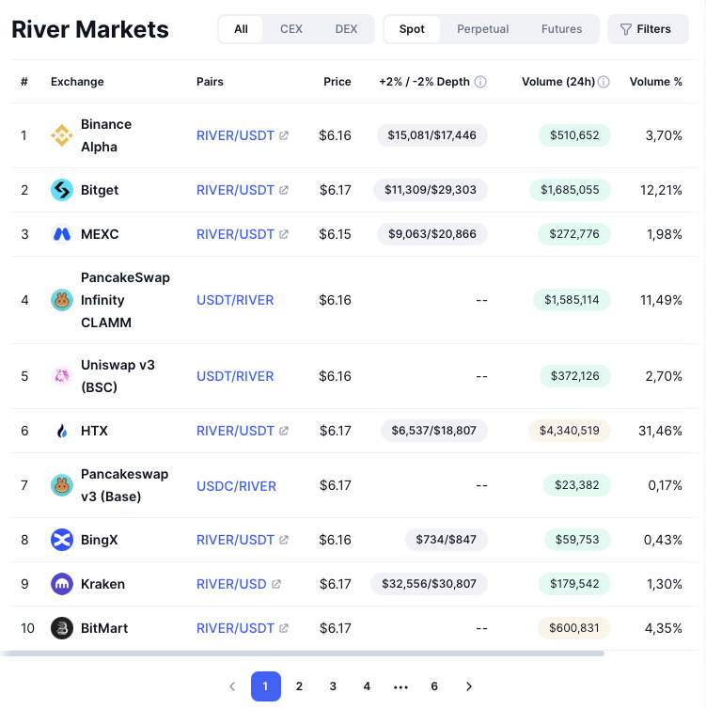Image resolution: width=706 pixels, height=709 pixels.
Task: Click the MEXC exchange logo
Action: click(x=62, y=234)
